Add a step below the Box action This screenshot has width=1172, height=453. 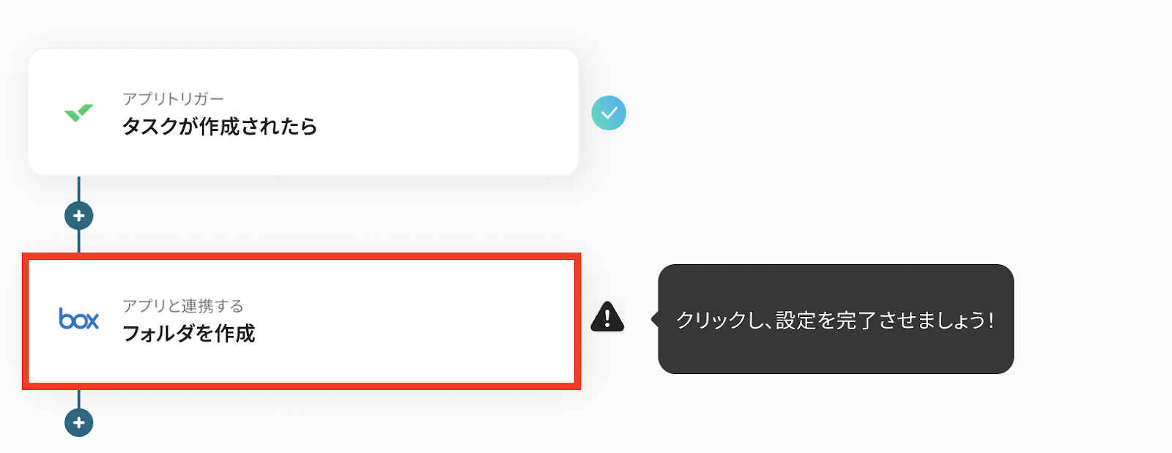pos(79,422)
